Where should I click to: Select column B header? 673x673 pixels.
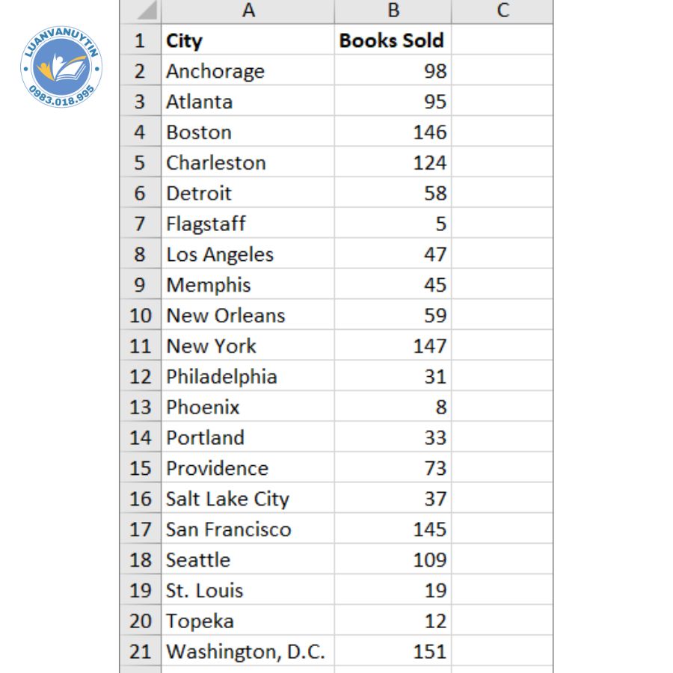click(x=393, y=10)
